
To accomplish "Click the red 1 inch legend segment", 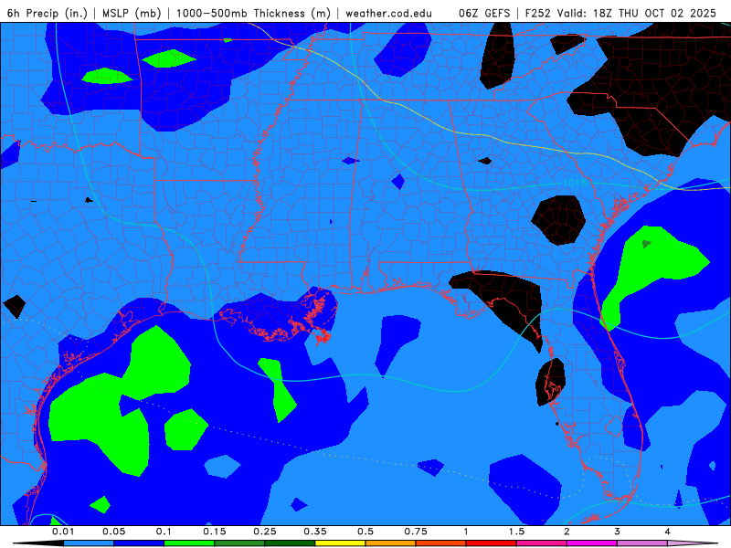I will point(492,543).
